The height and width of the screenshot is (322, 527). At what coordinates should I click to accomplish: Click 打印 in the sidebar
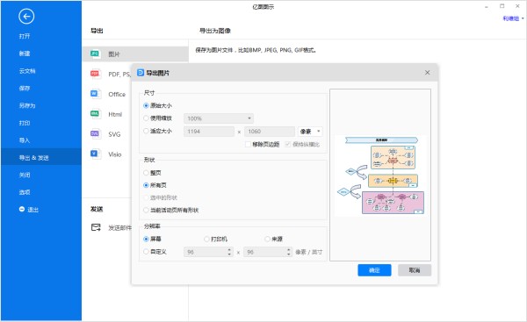click(25, 123)
